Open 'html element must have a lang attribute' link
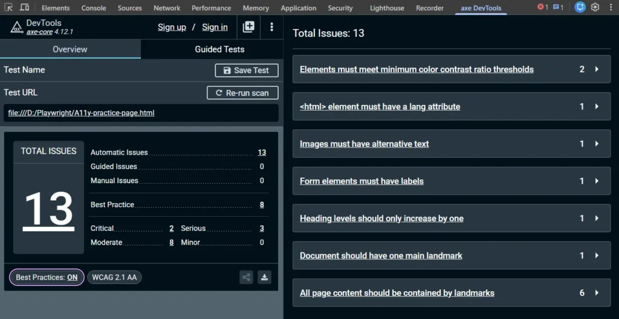619x319 pixels. [x=380, y=106]
